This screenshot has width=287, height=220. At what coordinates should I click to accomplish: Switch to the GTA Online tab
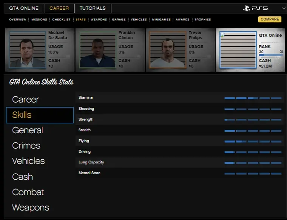(24, 8)
